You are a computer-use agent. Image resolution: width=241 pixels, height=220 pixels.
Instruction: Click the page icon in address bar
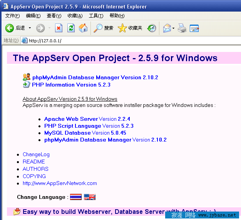coord(24,41)
